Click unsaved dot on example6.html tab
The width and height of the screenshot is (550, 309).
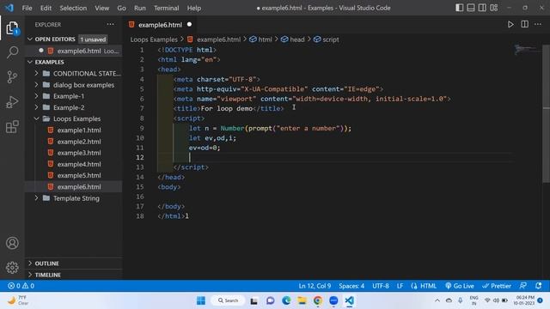click(x=189, y=24)
